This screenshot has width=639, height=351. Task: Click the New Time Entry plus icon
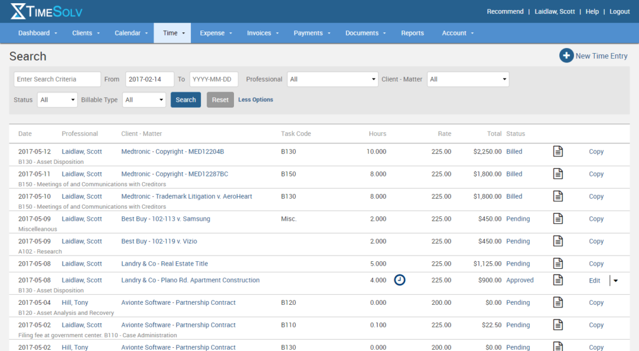coord(566,55)
